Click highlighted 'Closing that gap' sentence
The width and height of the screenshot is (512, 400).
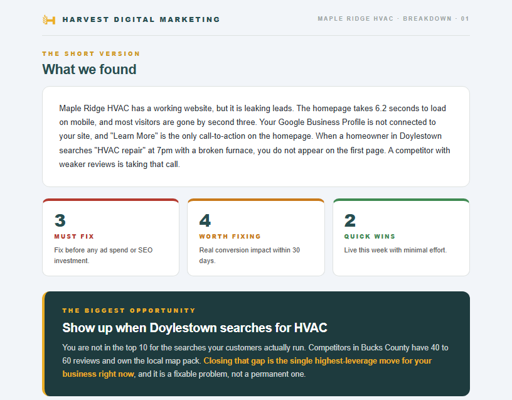click(247, 367)
